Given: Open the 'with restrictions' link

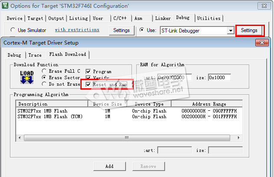Looking at the screenshot, I should point(77,30).
